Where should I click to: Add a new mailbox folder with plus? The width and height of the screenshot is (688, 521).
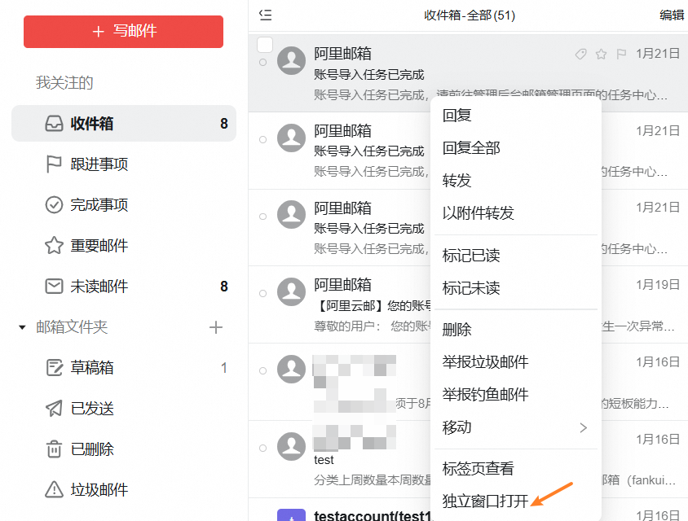pyautogui.click(x=215, y=327)
